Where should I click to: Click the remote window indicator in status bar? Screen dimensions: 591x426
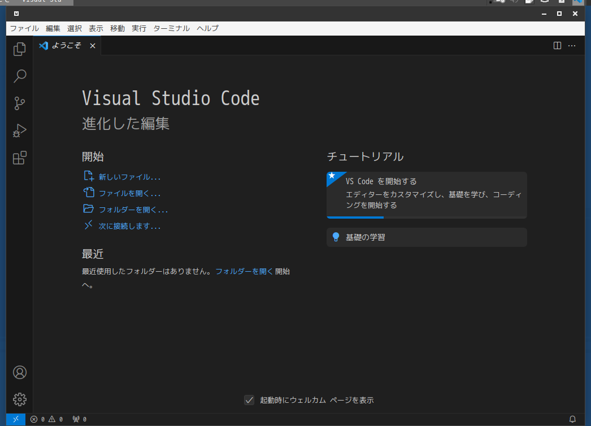click(x=16, y=419)
